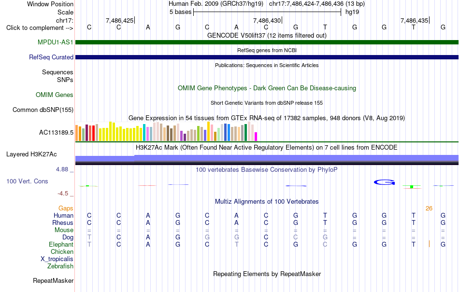
Task: Open GTEx Gene Expression in 54 tissues title
Action: [267, 118]
